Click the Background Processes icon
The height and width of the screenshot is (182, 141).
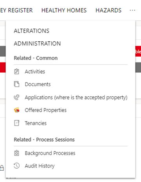16,153
